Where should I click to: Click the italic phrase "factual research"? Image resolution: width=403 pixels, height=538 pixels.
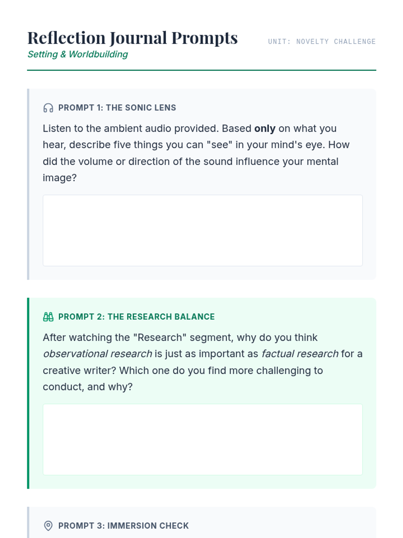[300, 354]
